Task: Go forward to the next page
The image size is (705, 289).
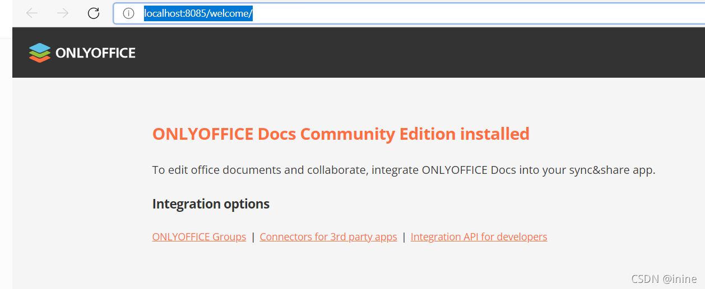Action: click(x=63, y=13)
